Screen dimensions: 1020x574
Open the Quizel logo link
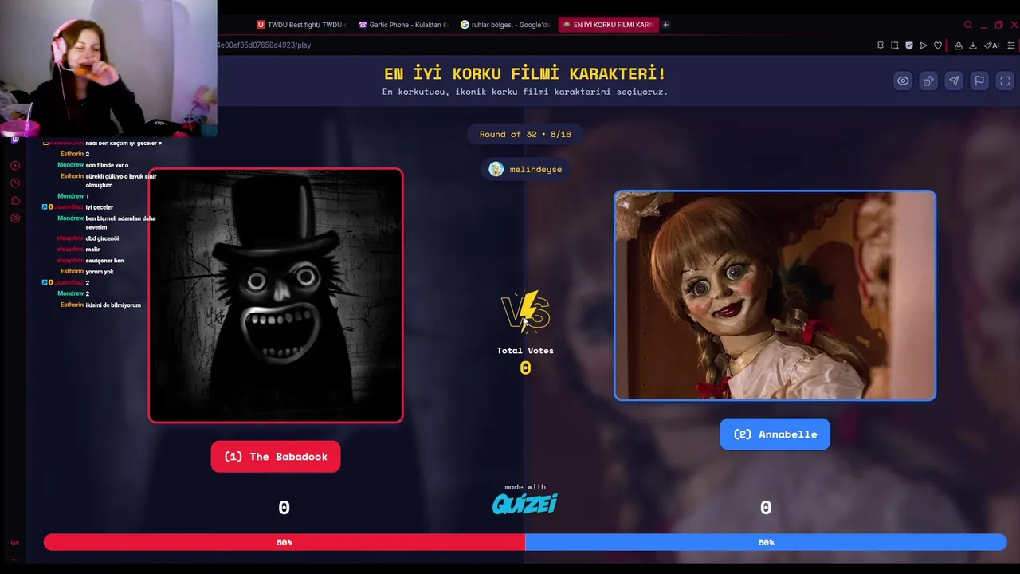tap(524, 503)
